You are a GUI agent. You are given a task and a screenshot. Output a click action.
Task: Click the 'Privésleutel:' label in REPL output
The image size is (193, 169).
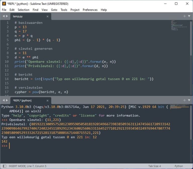[14, 124]
